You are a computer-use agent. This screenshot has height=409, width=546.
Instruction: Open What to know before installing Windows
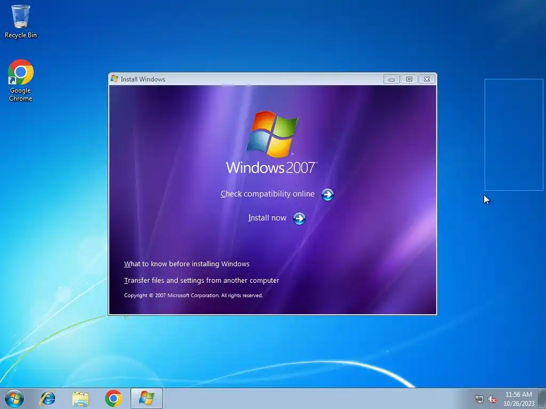coord(187,264)
